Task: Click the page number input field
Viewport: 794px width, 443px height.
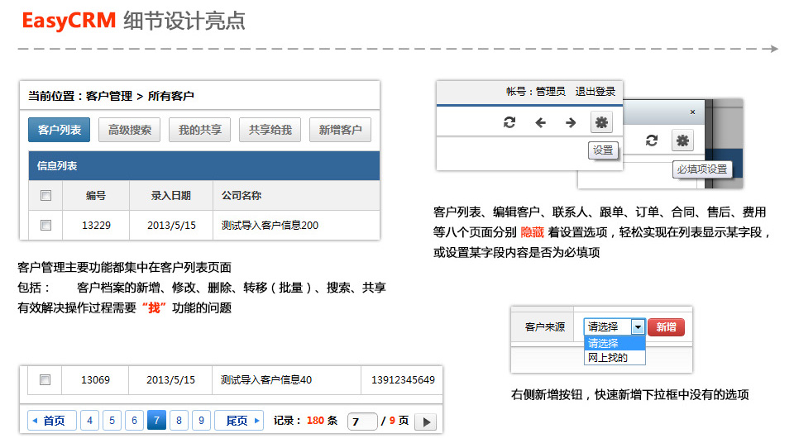Action: (362, 422)
